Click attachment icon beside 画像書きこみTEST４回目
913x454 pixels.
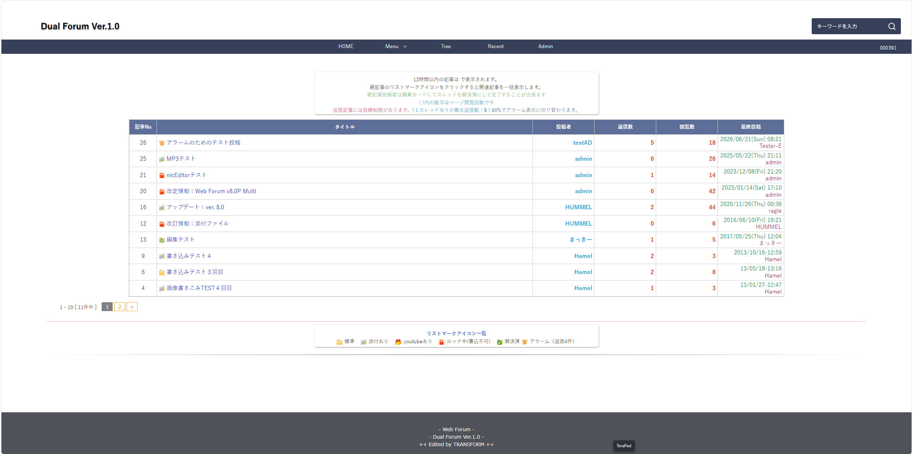point(162,288)
